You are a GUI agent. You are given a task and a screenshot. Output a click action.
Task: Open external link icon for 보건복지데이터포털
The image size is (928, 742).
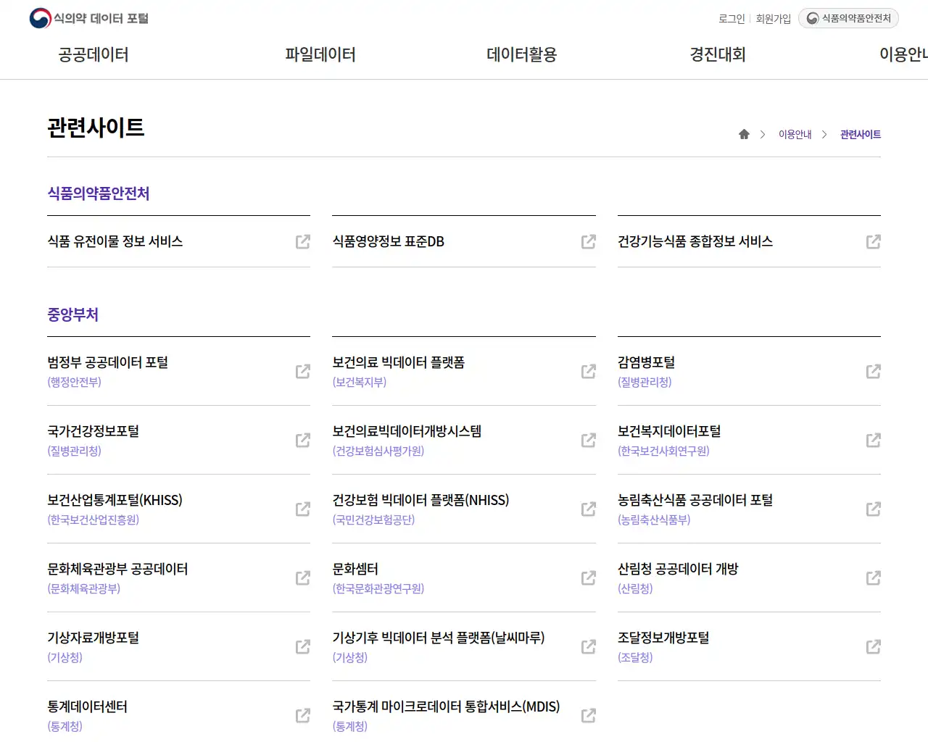pyautogui.click(x=874, y=440)
